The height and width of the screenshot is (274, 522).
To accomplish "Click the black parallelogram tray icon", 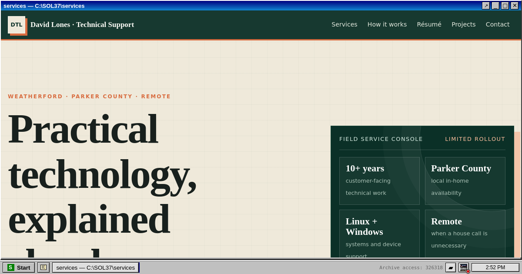I will pyautogui.click(x=451, y=267).
